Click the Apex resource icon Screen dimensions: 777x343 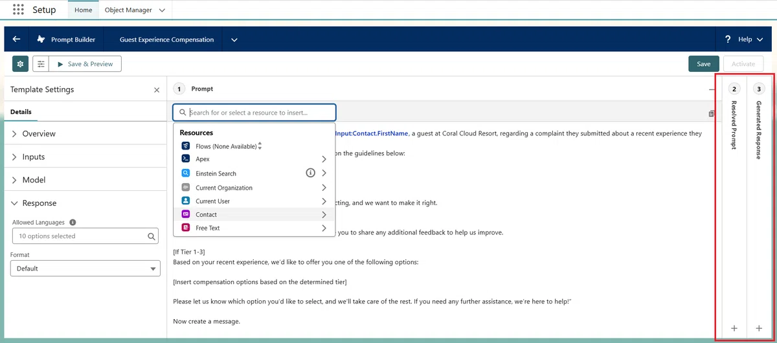(x=186, y=159)
